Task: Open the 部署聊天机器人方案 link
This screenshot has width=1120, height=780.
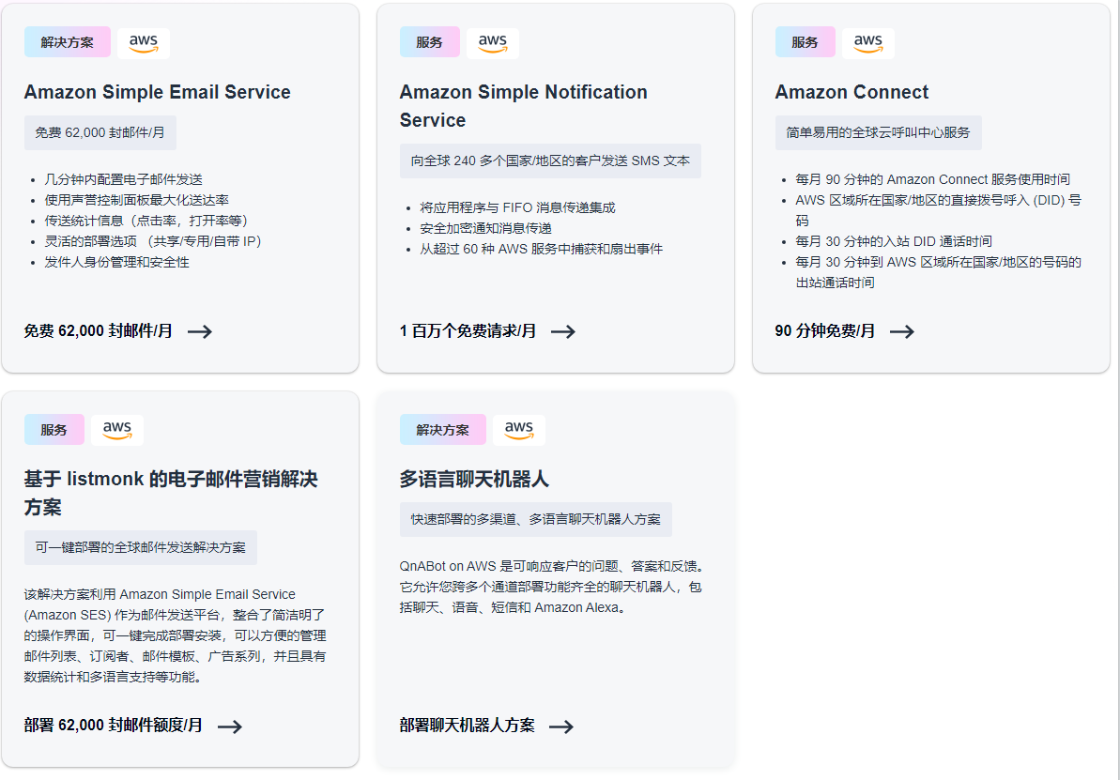Action: tap(466, 726)
